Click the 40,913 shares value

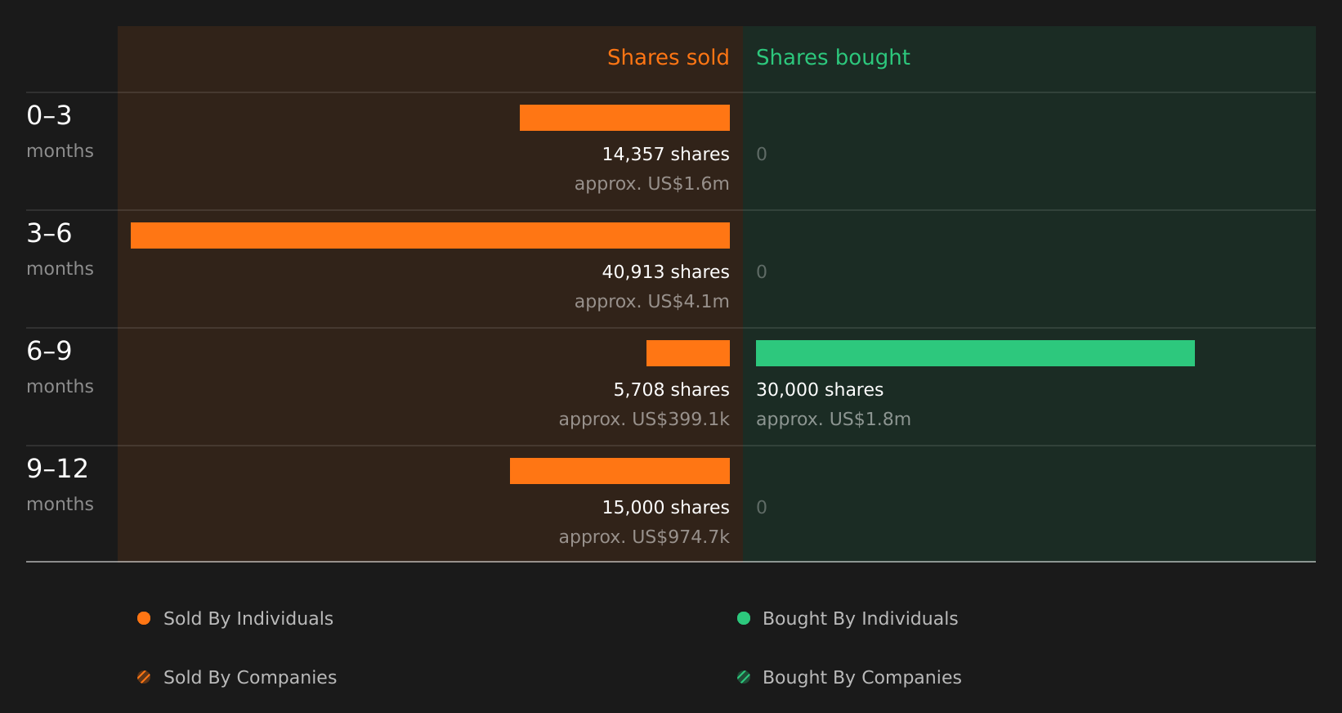pyautogui.click(x=666, y=272)
